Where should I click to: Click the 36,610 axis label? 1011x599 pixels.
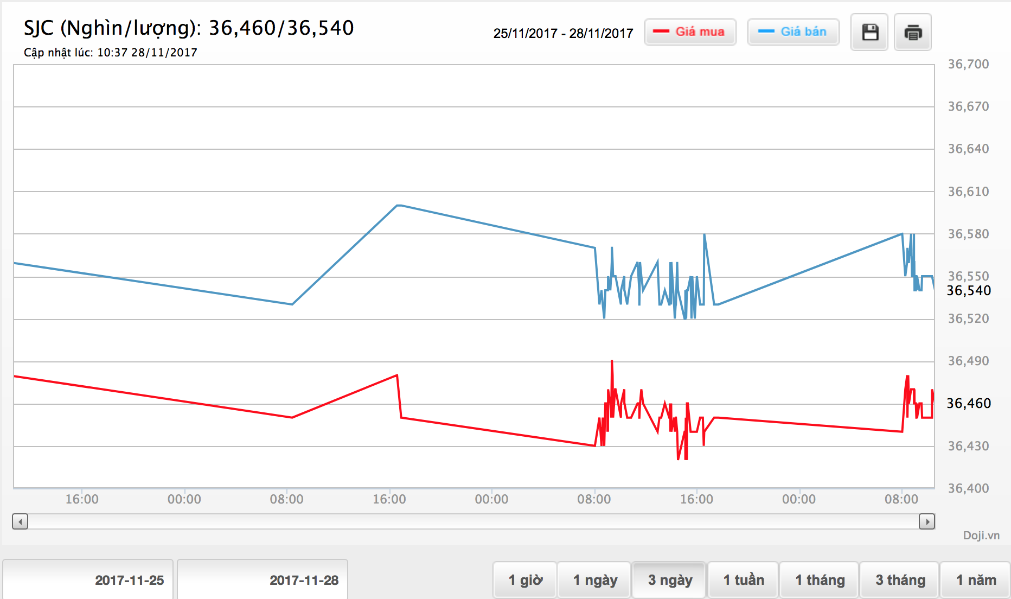tap(968, 192)
